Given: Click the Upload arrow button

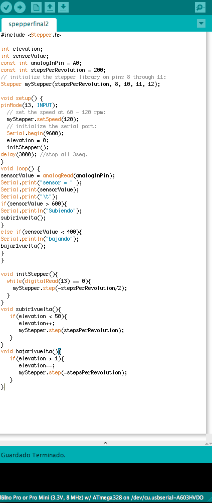Looking at the screenshot, I should point(20,7).
